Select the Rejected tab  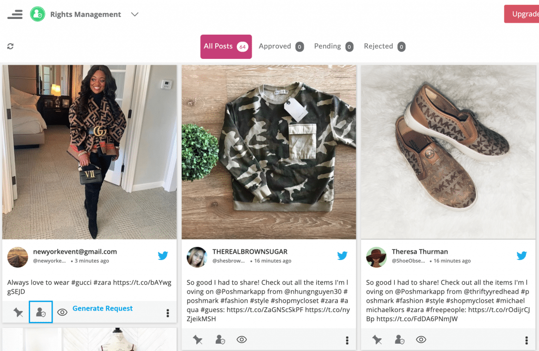pyautogui.click(x=384, y=46)
